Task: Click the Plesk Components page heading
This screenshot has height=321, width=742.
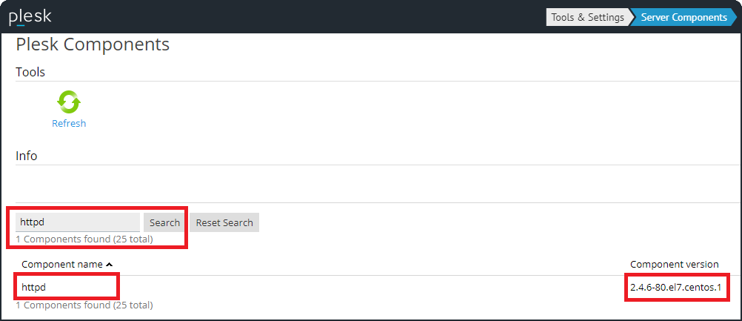Action: [x=93, y=44]
